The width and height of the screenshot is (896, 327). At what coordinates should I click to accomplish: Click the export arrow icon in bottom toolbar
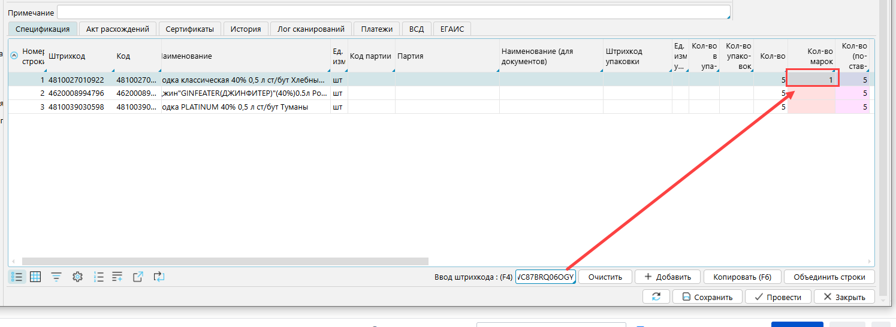[138, 277]
